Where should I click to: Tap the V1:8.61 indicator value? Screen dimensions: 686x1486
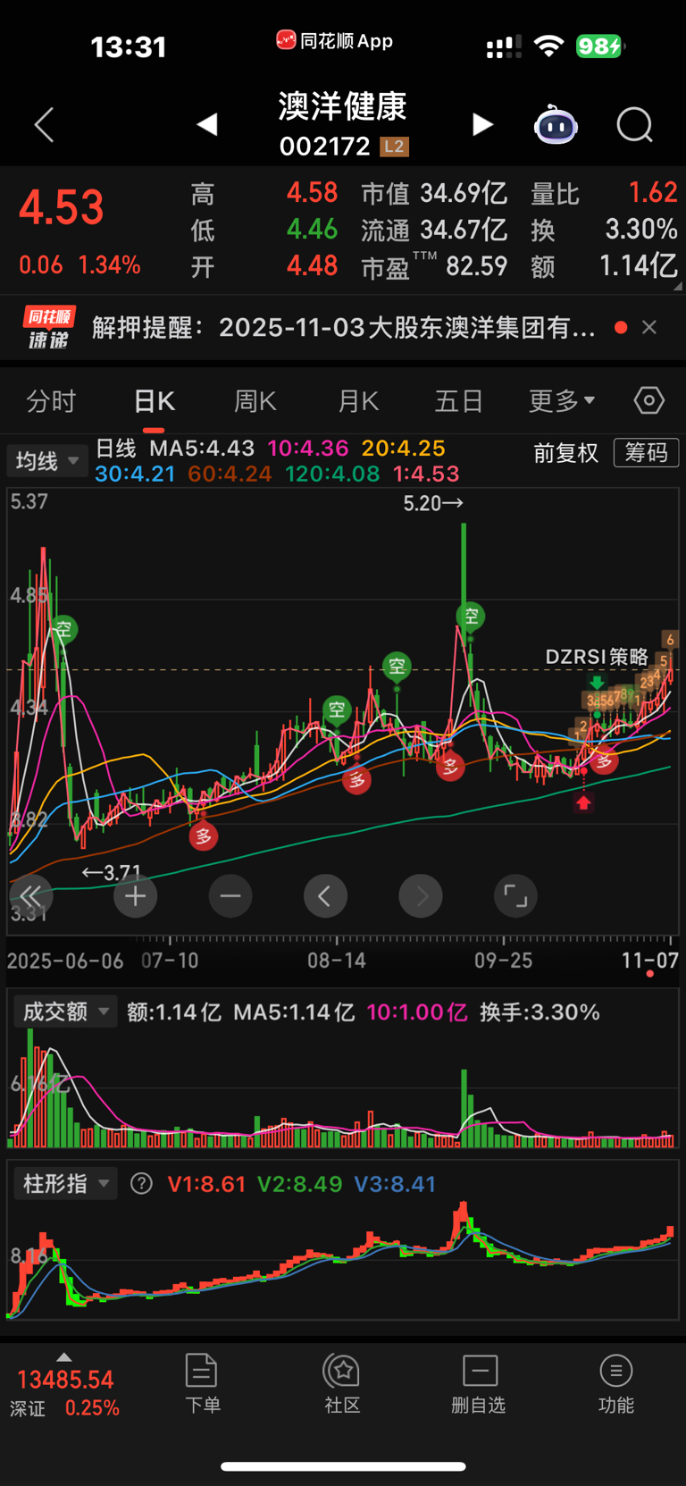[x=206, y=1184]
